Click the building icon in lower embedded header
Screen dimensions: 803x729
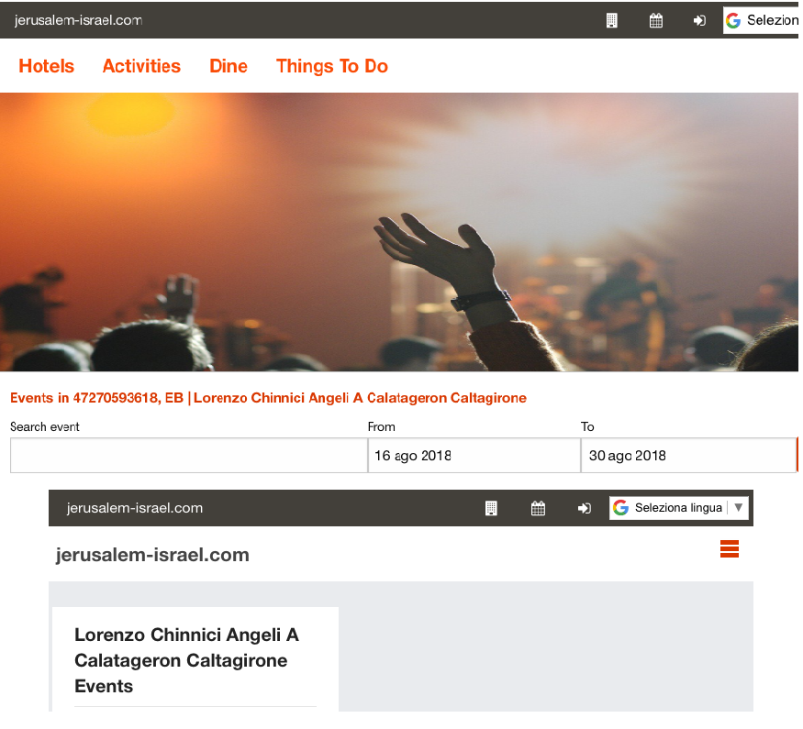tap(491, 508)
